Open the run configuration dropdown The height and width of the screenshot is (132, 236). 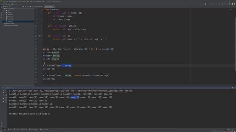click(214, 4)
